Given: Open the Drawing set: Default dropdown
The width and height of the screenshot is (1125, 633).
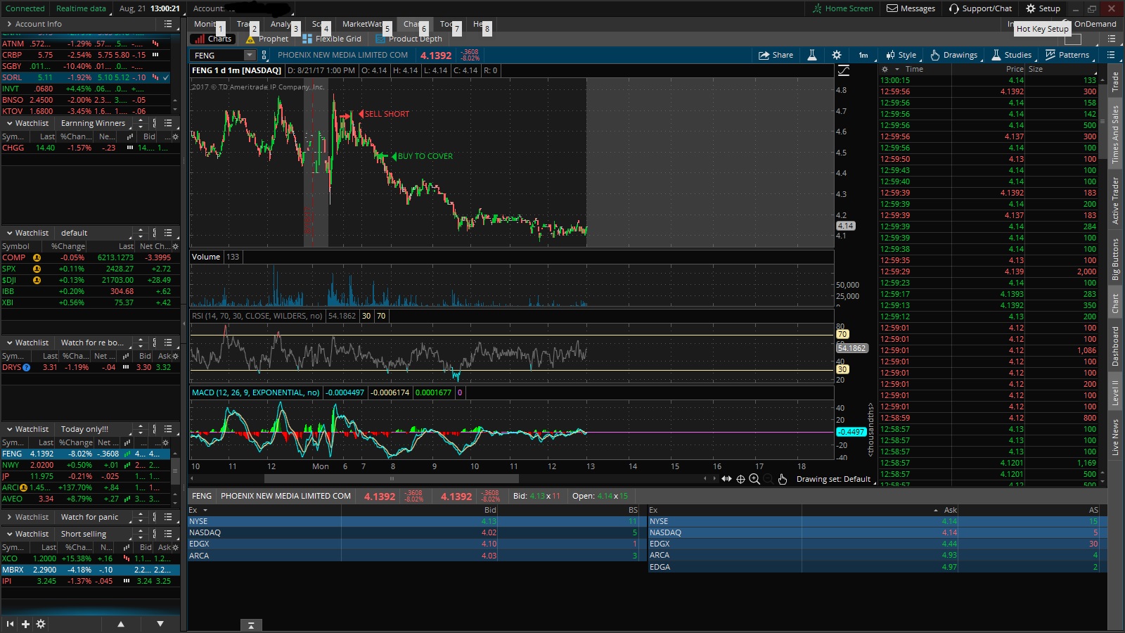Looking at the screenshot, I should click(x=834, y=479).
